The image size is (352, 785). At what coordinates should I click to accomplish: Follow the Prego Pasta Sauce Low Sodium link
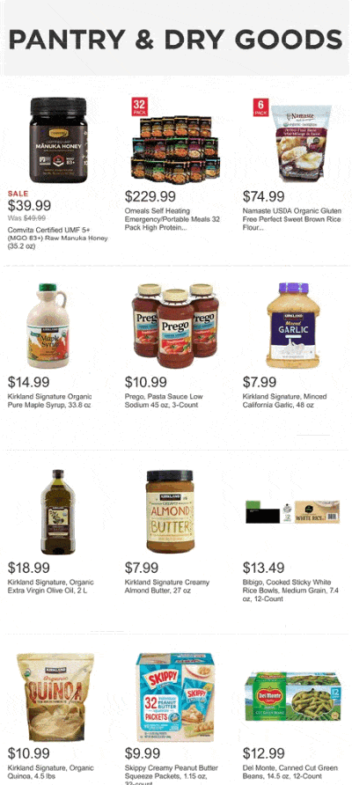pos(164,400)
